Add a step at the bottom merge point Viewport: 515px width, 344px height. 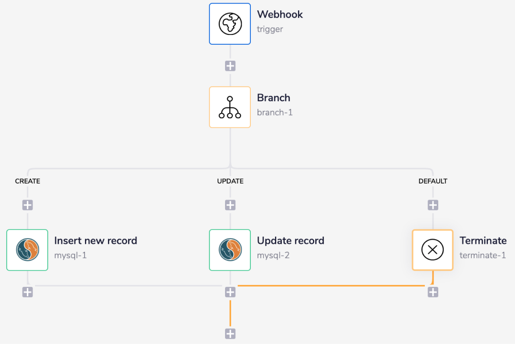[230, 333]
